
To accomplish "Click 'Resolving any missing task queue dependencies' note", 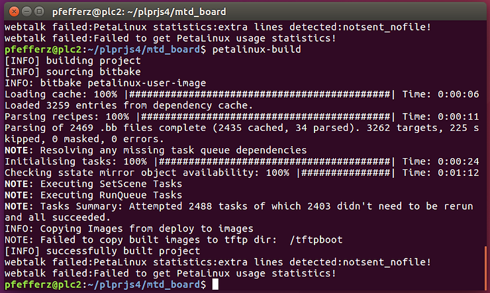I will point(173,150).
